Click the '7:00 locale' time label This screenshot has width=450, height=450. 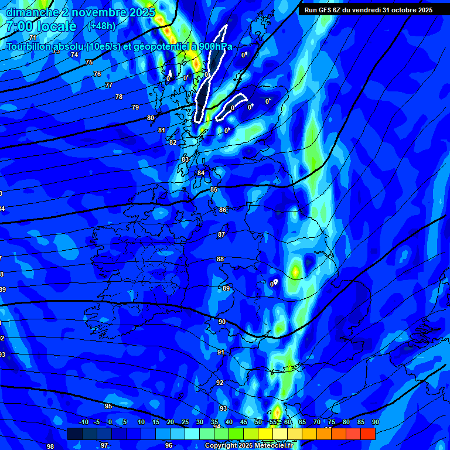coord(41,26)
